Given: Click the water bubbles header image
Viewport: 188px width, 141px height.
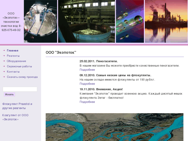Looking at the screenshot, I should 130,21.
